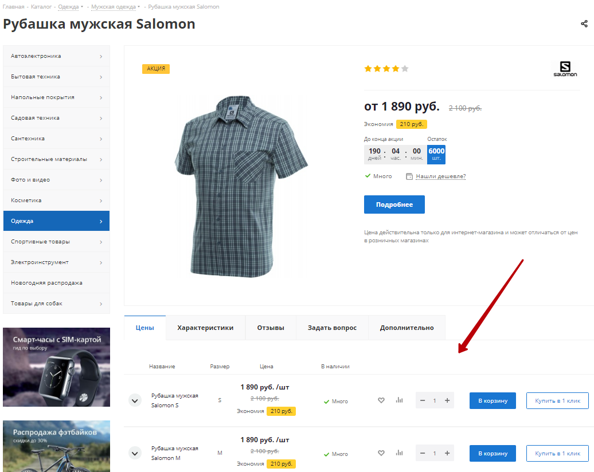Screen dimensions: 594x472
Task: Click the Цена column header
Action: coord(266,367)
